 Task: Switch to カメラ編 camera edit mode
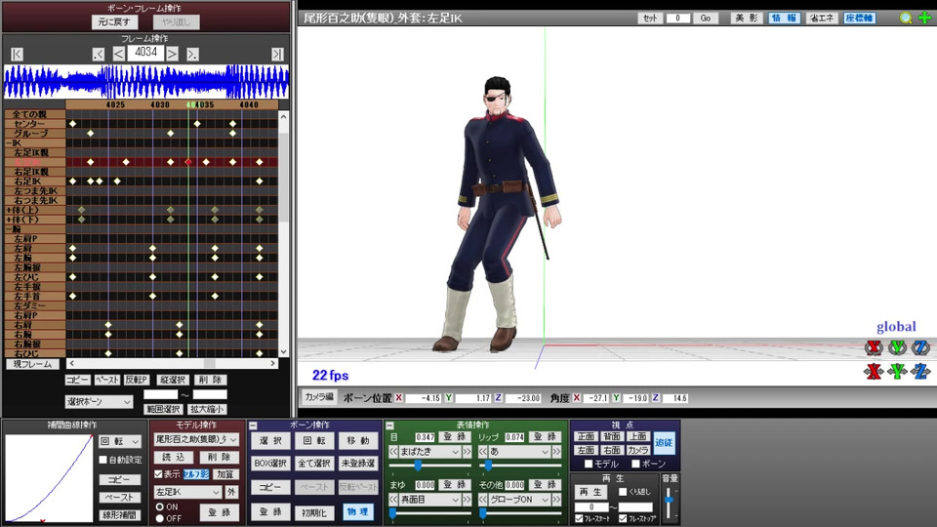(319, 397)
